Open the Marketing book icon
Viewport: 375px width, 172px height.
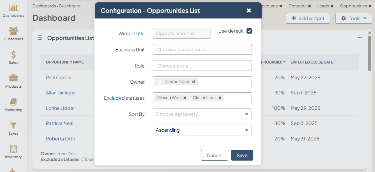[13, 102]
